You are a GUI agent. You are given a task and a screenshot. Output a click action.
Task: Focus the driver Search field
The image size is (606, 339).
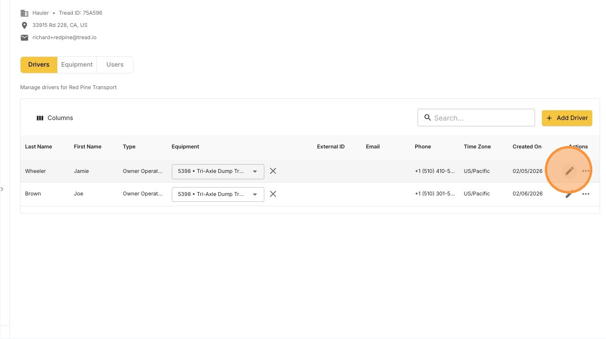click(x=476, y=118)
